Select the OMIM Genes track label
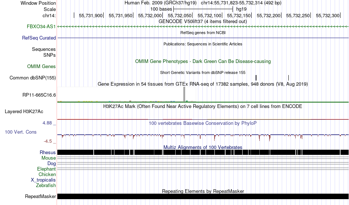The image size is (349, 205). coord(42,66)
